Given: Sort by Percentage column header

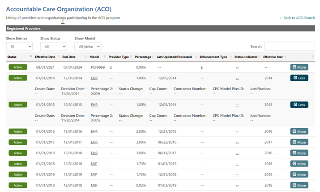Looking at the screenshot, I should point(143,57).
